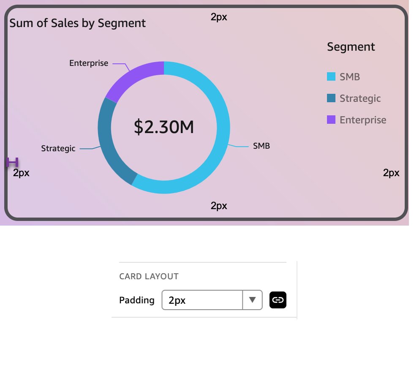Select Strategic text in the Segment legend
This screenshot has width=414, height=365.
[x=360, y=98]
